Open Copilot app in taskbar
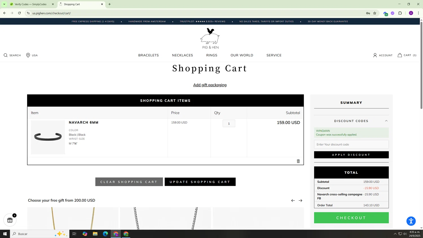Image resolution: width=423 pixels, height=238 pixels. [85, 234]
